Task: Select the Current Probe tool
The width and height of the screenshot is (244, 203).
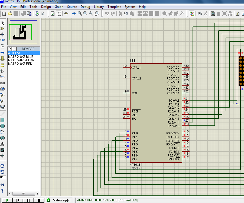Action: [x=2, y=101]
